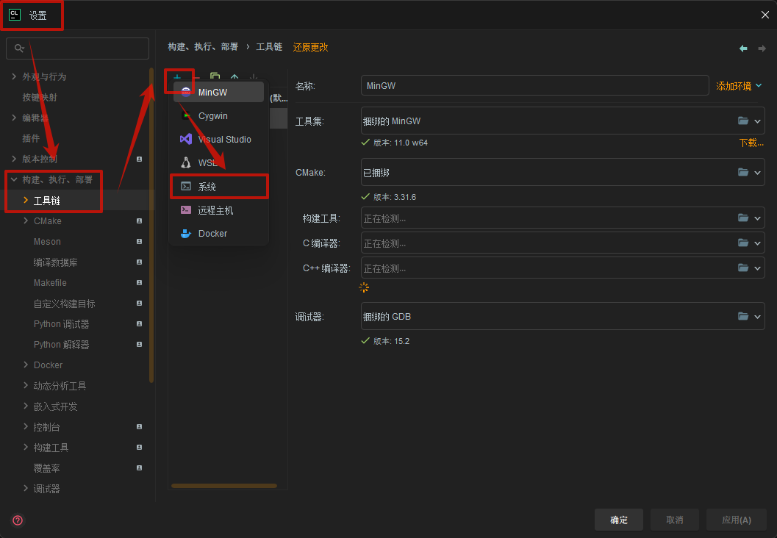Click the copy toolchain icon
Image resolution: width=777 pixels, height=538 pixels.
[215, 76]
